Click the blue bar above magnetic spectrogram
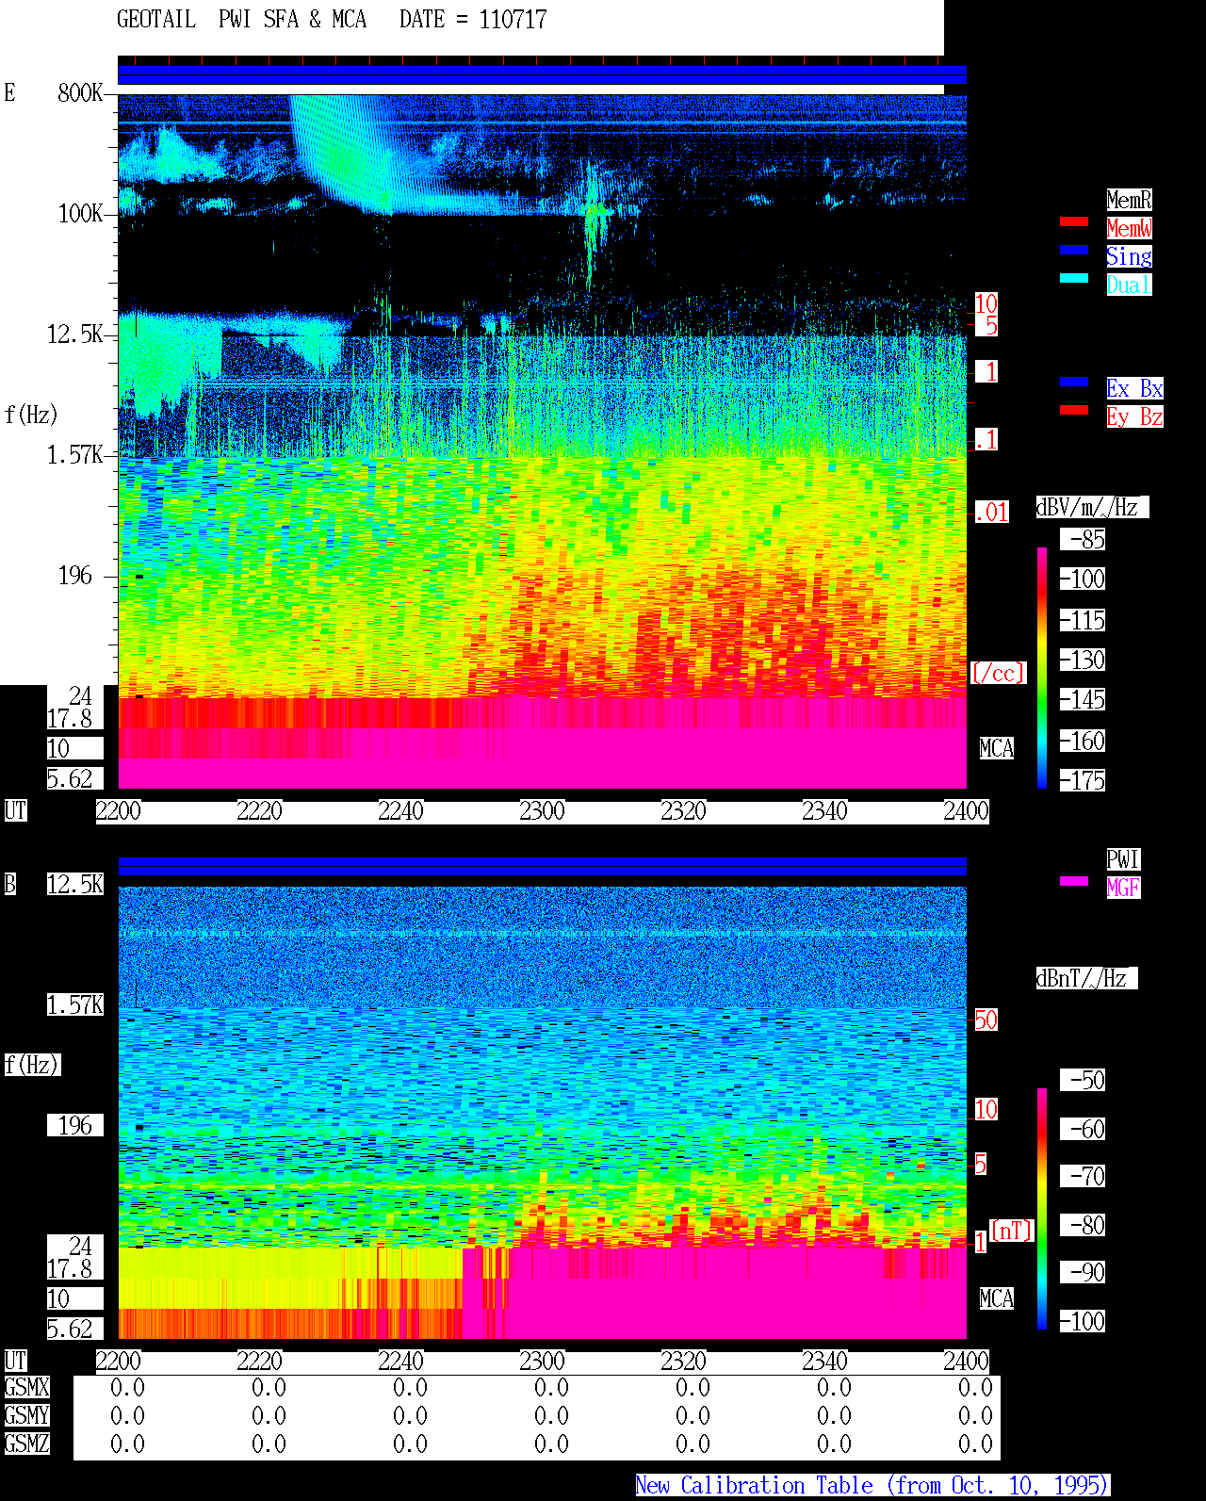Screen dimensions: 1206x1501 pyautogui.click(x=542, y=866)
